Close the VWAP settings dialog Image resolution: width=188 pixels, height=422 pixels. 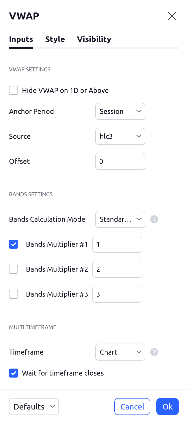(x=172, y=16)
